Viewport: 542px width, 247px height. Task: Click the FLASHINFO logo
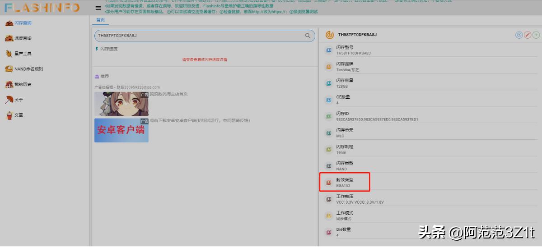pos(42,8)
